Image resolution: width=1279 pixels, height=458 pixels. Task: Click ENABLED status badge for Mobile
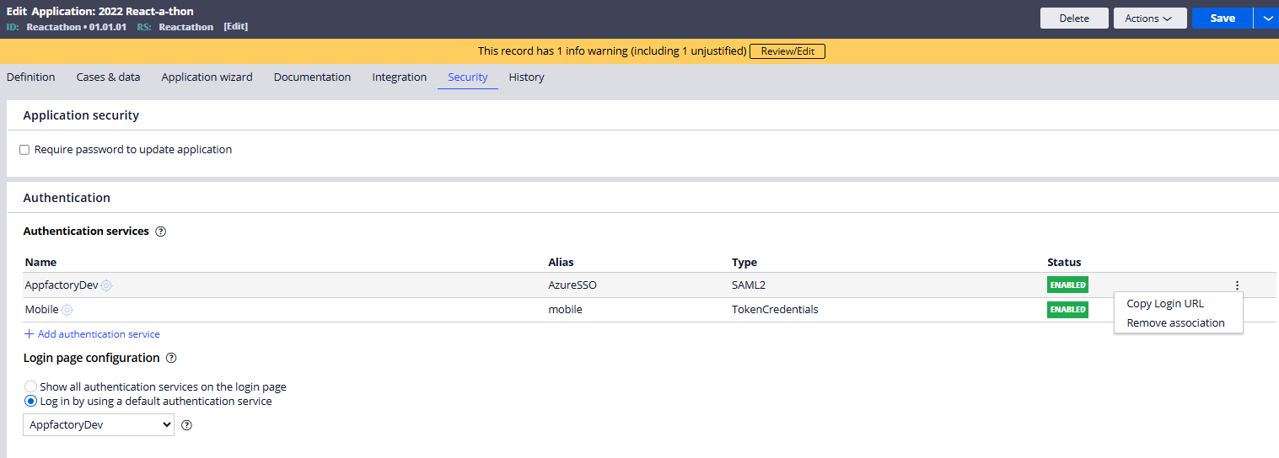(x=1067, y=310)
